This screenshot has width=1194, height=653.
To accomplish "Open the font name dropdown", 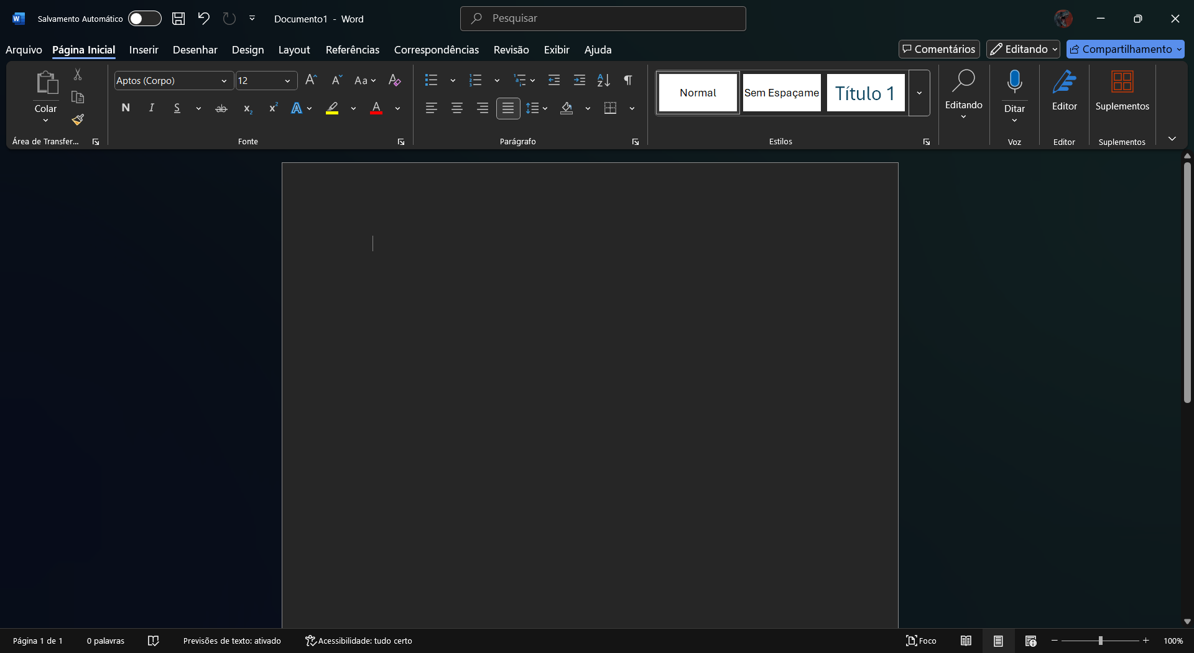I will (224, 81).
